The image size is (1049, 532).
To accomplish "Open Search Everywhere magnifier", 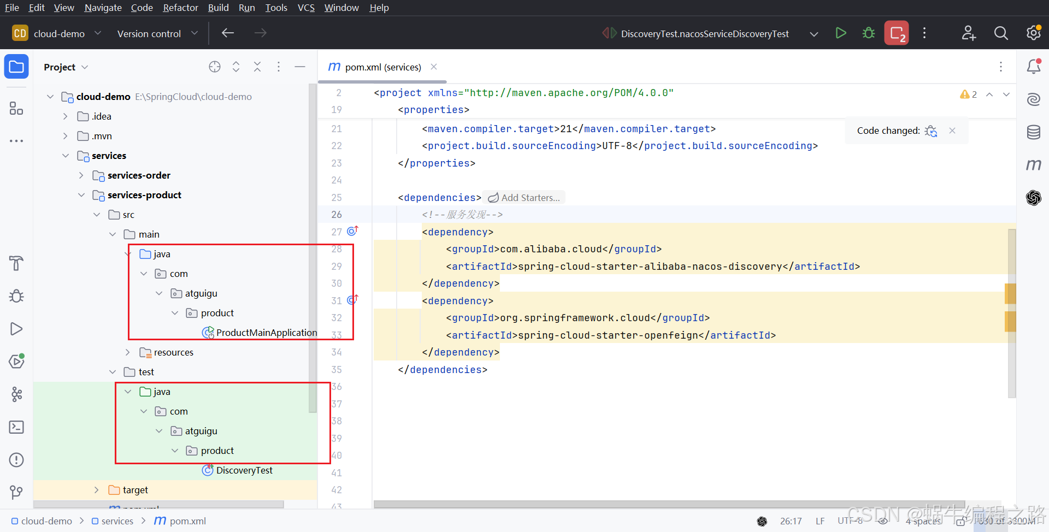I will (x=1001, y=33).
